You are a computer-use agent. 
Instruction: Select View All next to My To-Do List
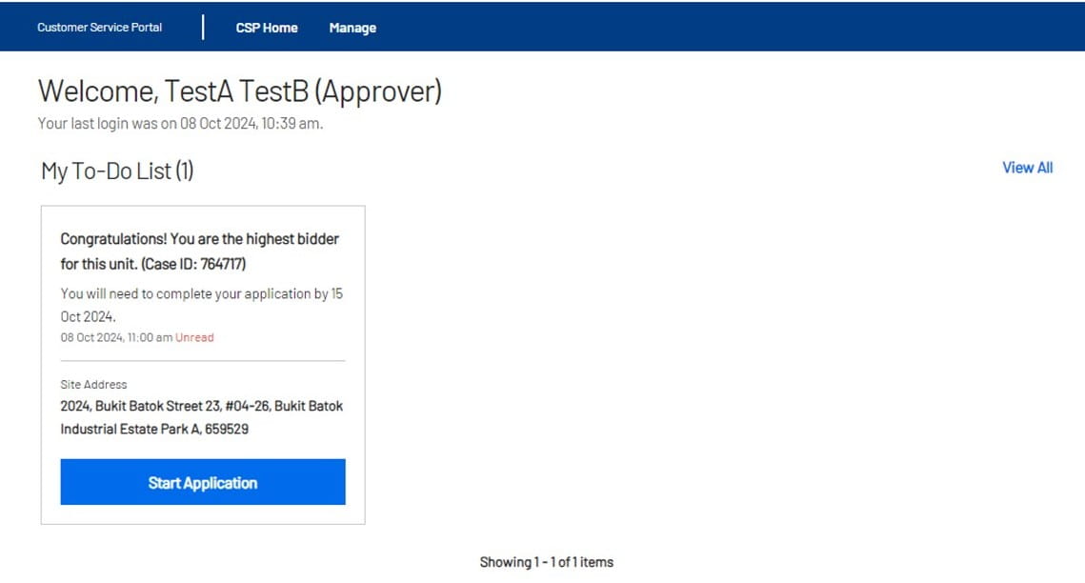click(x=1026, y=168)
